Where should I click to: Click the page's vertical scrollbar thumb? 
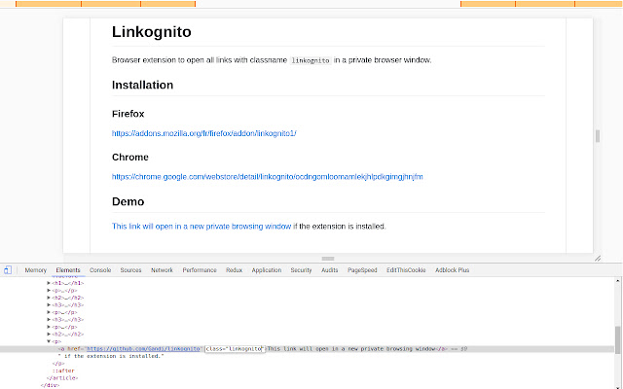click(597, 136)
